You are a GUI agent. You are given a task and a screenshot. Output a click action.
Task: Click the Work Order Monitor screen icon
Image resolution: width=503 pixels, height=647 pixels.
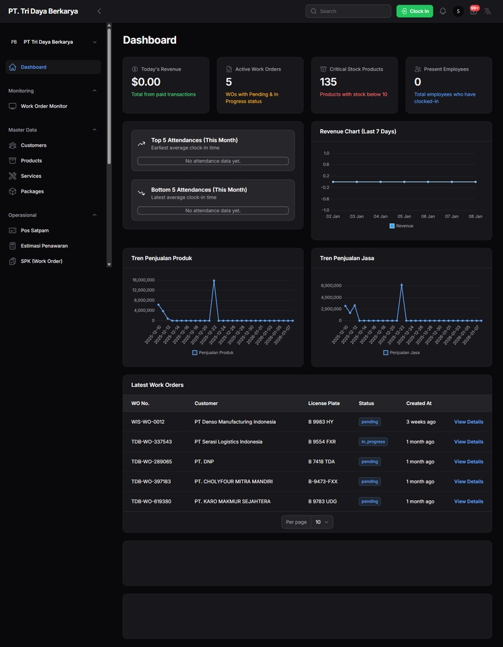pos(13,106)
